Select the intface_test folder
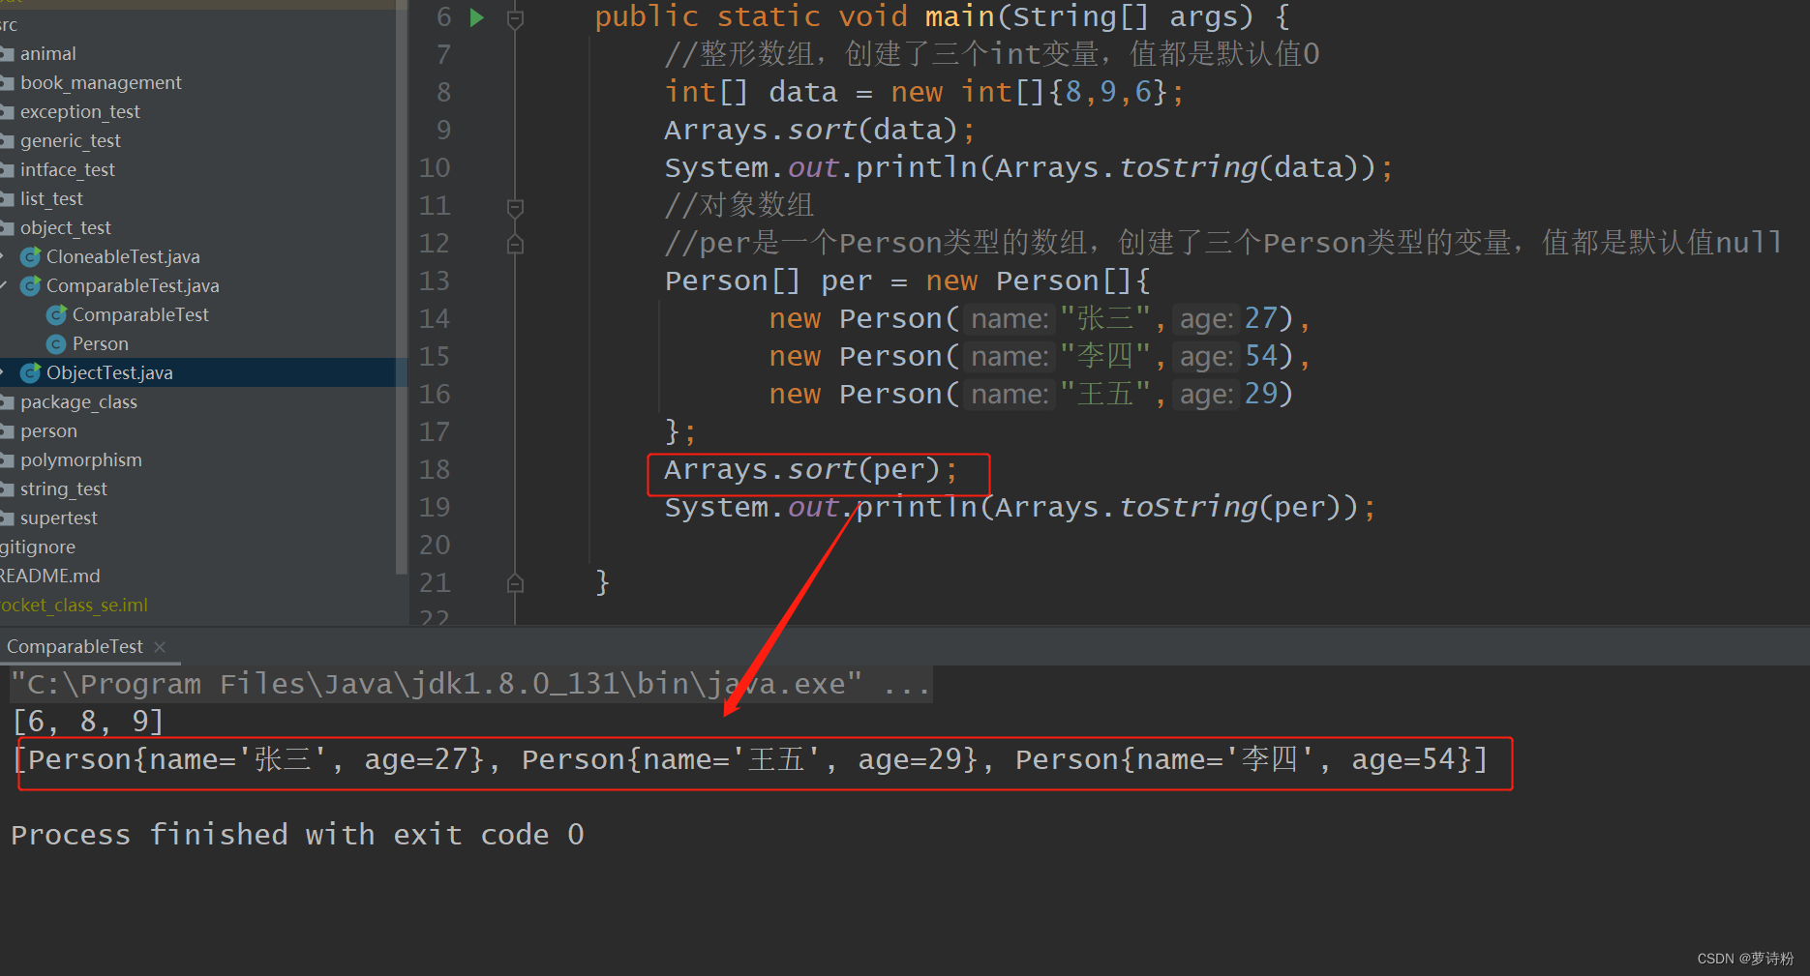1810x976 pixels. pyautogui.click(x=68, y=170)
